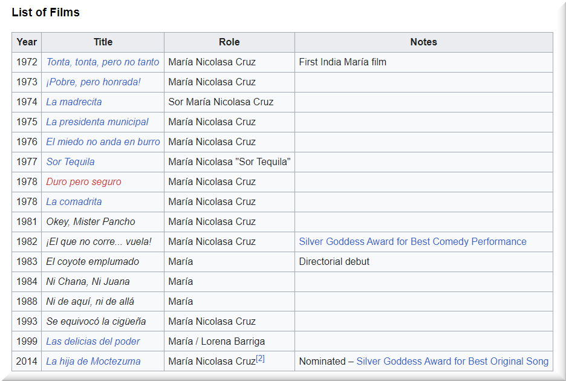
Task: Click the List of Films heading
Action: click(45, 13)
